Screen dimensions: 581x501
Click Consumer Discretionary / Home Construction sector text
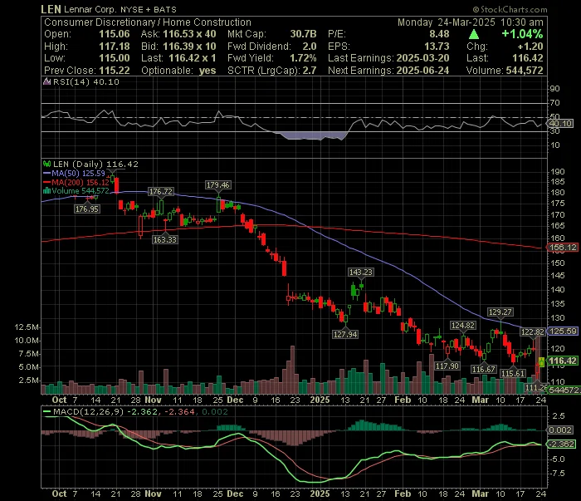click(x=148, y=22)
